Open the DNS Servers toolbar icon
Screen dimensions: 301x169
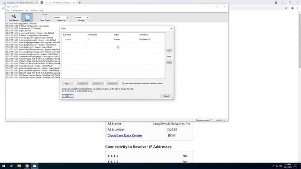(x=14, y=17)
